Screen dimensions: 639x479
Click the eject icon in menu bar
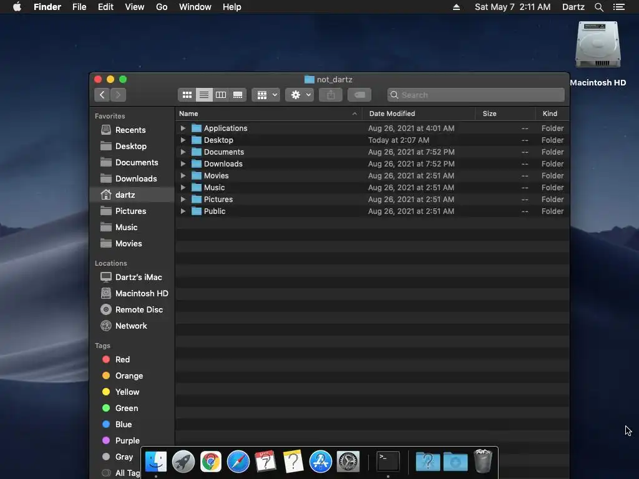coord(456,7)
